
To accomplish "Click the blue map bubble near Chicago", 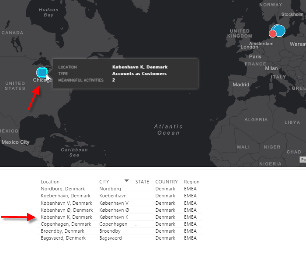I will point(42,72).
